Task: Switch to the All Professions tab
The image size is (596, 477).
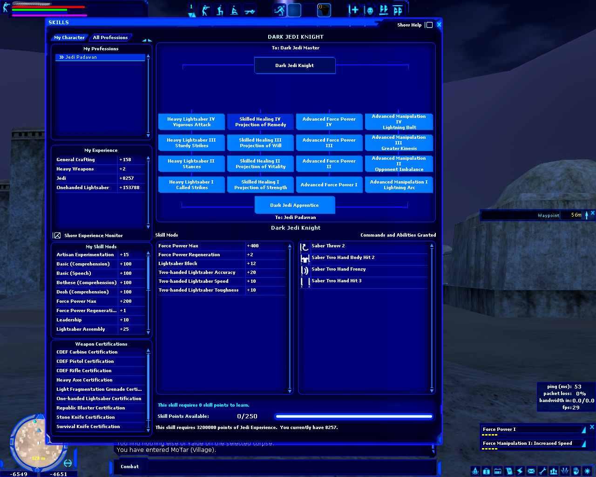Action: 110,38
